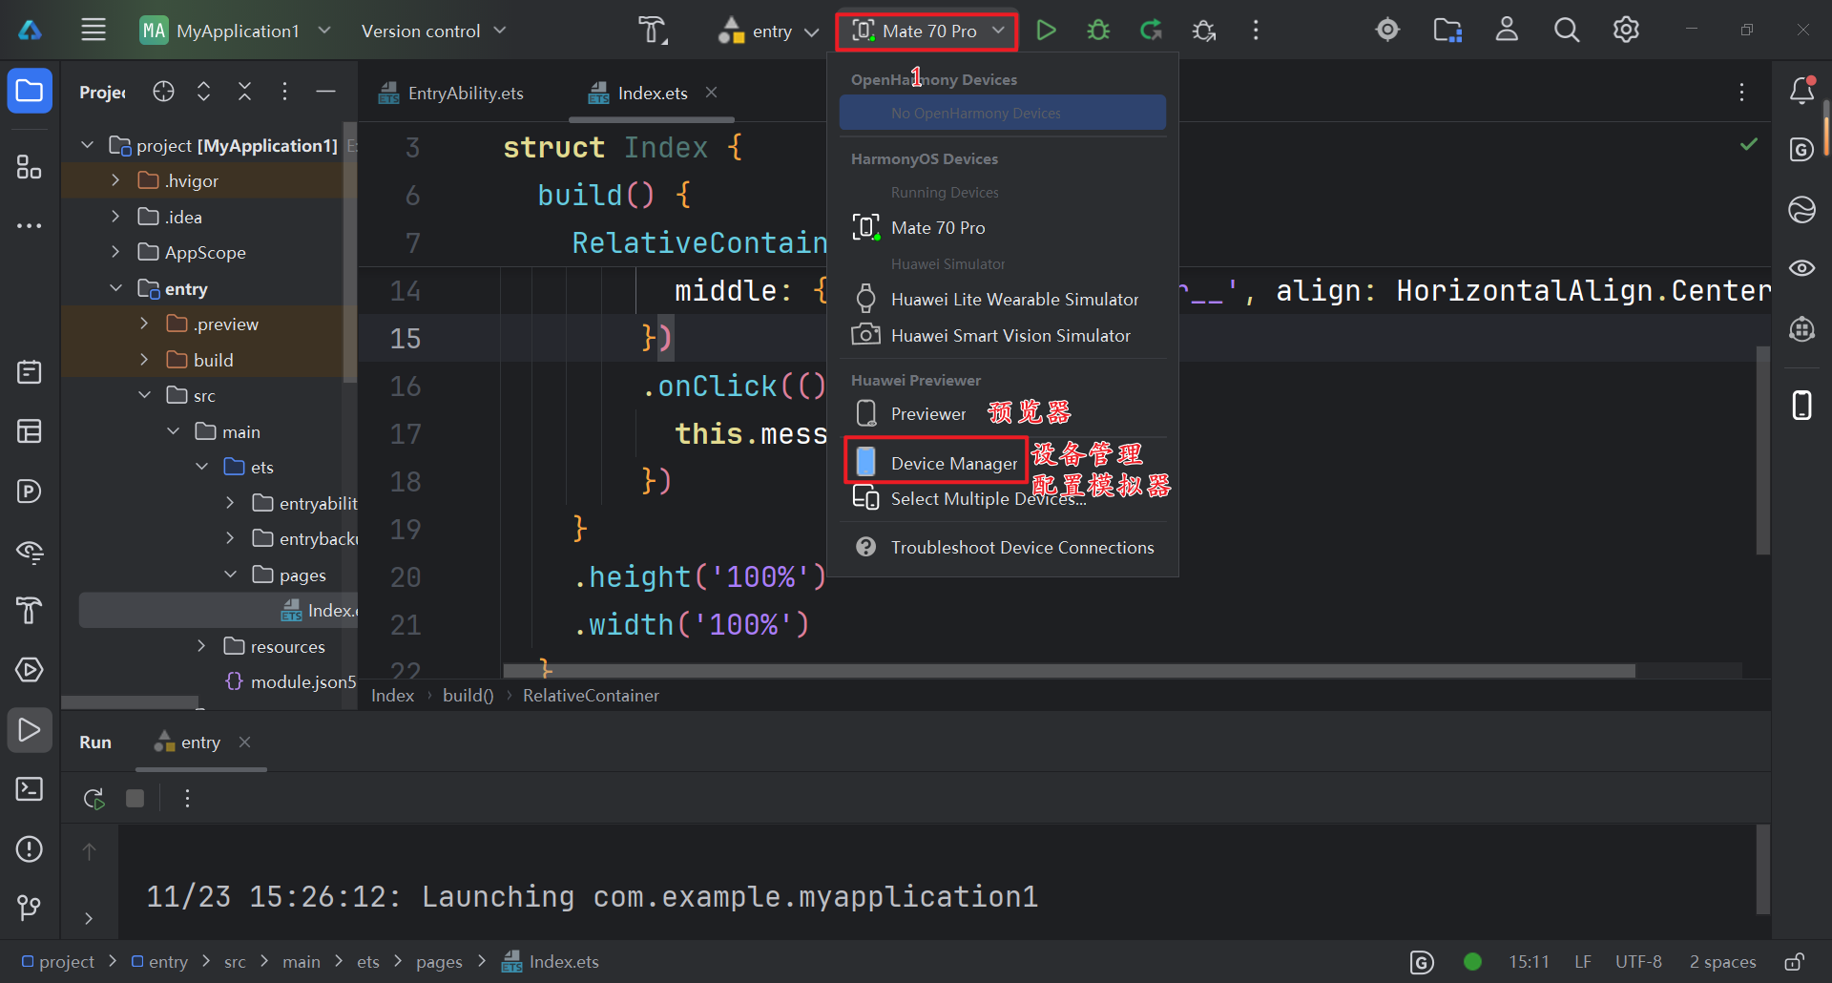Open the entry run configuration dropdown
This screenshot has width=1832, height=983.
(x=769, y=31)
